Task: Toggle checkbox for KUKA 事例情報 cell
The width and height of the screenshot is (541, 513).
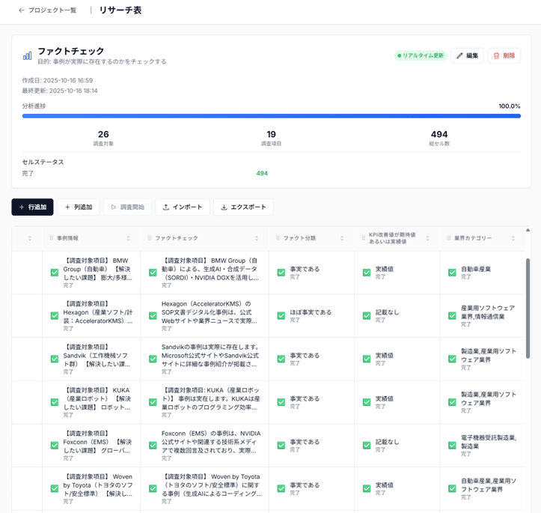Action: pos(55,402)
